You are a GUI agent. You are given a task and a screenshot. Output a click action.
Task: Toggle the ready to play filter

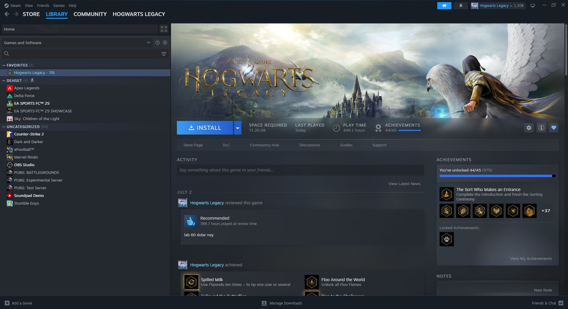(165, 43)
